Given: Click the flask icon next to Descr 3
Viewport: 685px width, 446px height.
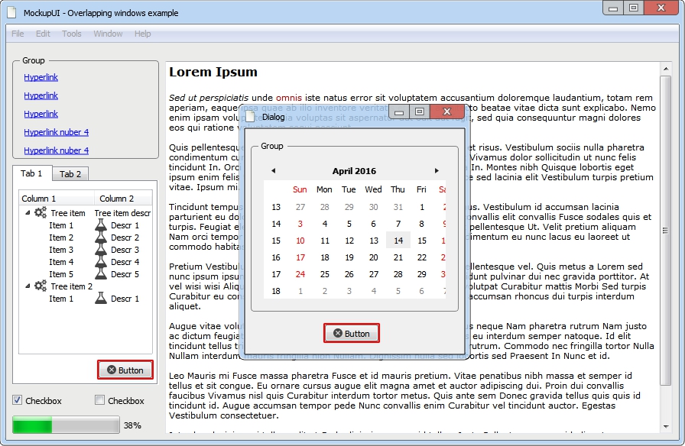Looking at the screenshot, I should [101, 250].
